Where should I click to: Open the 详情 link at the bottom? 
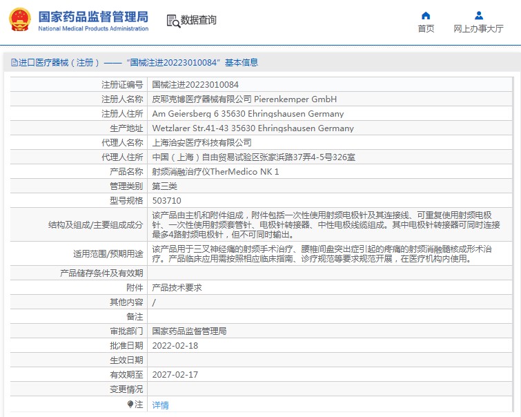(160, 405)
